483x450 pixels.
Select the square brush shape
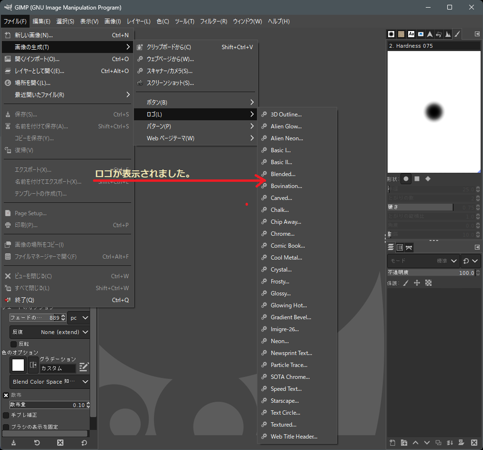417,179
